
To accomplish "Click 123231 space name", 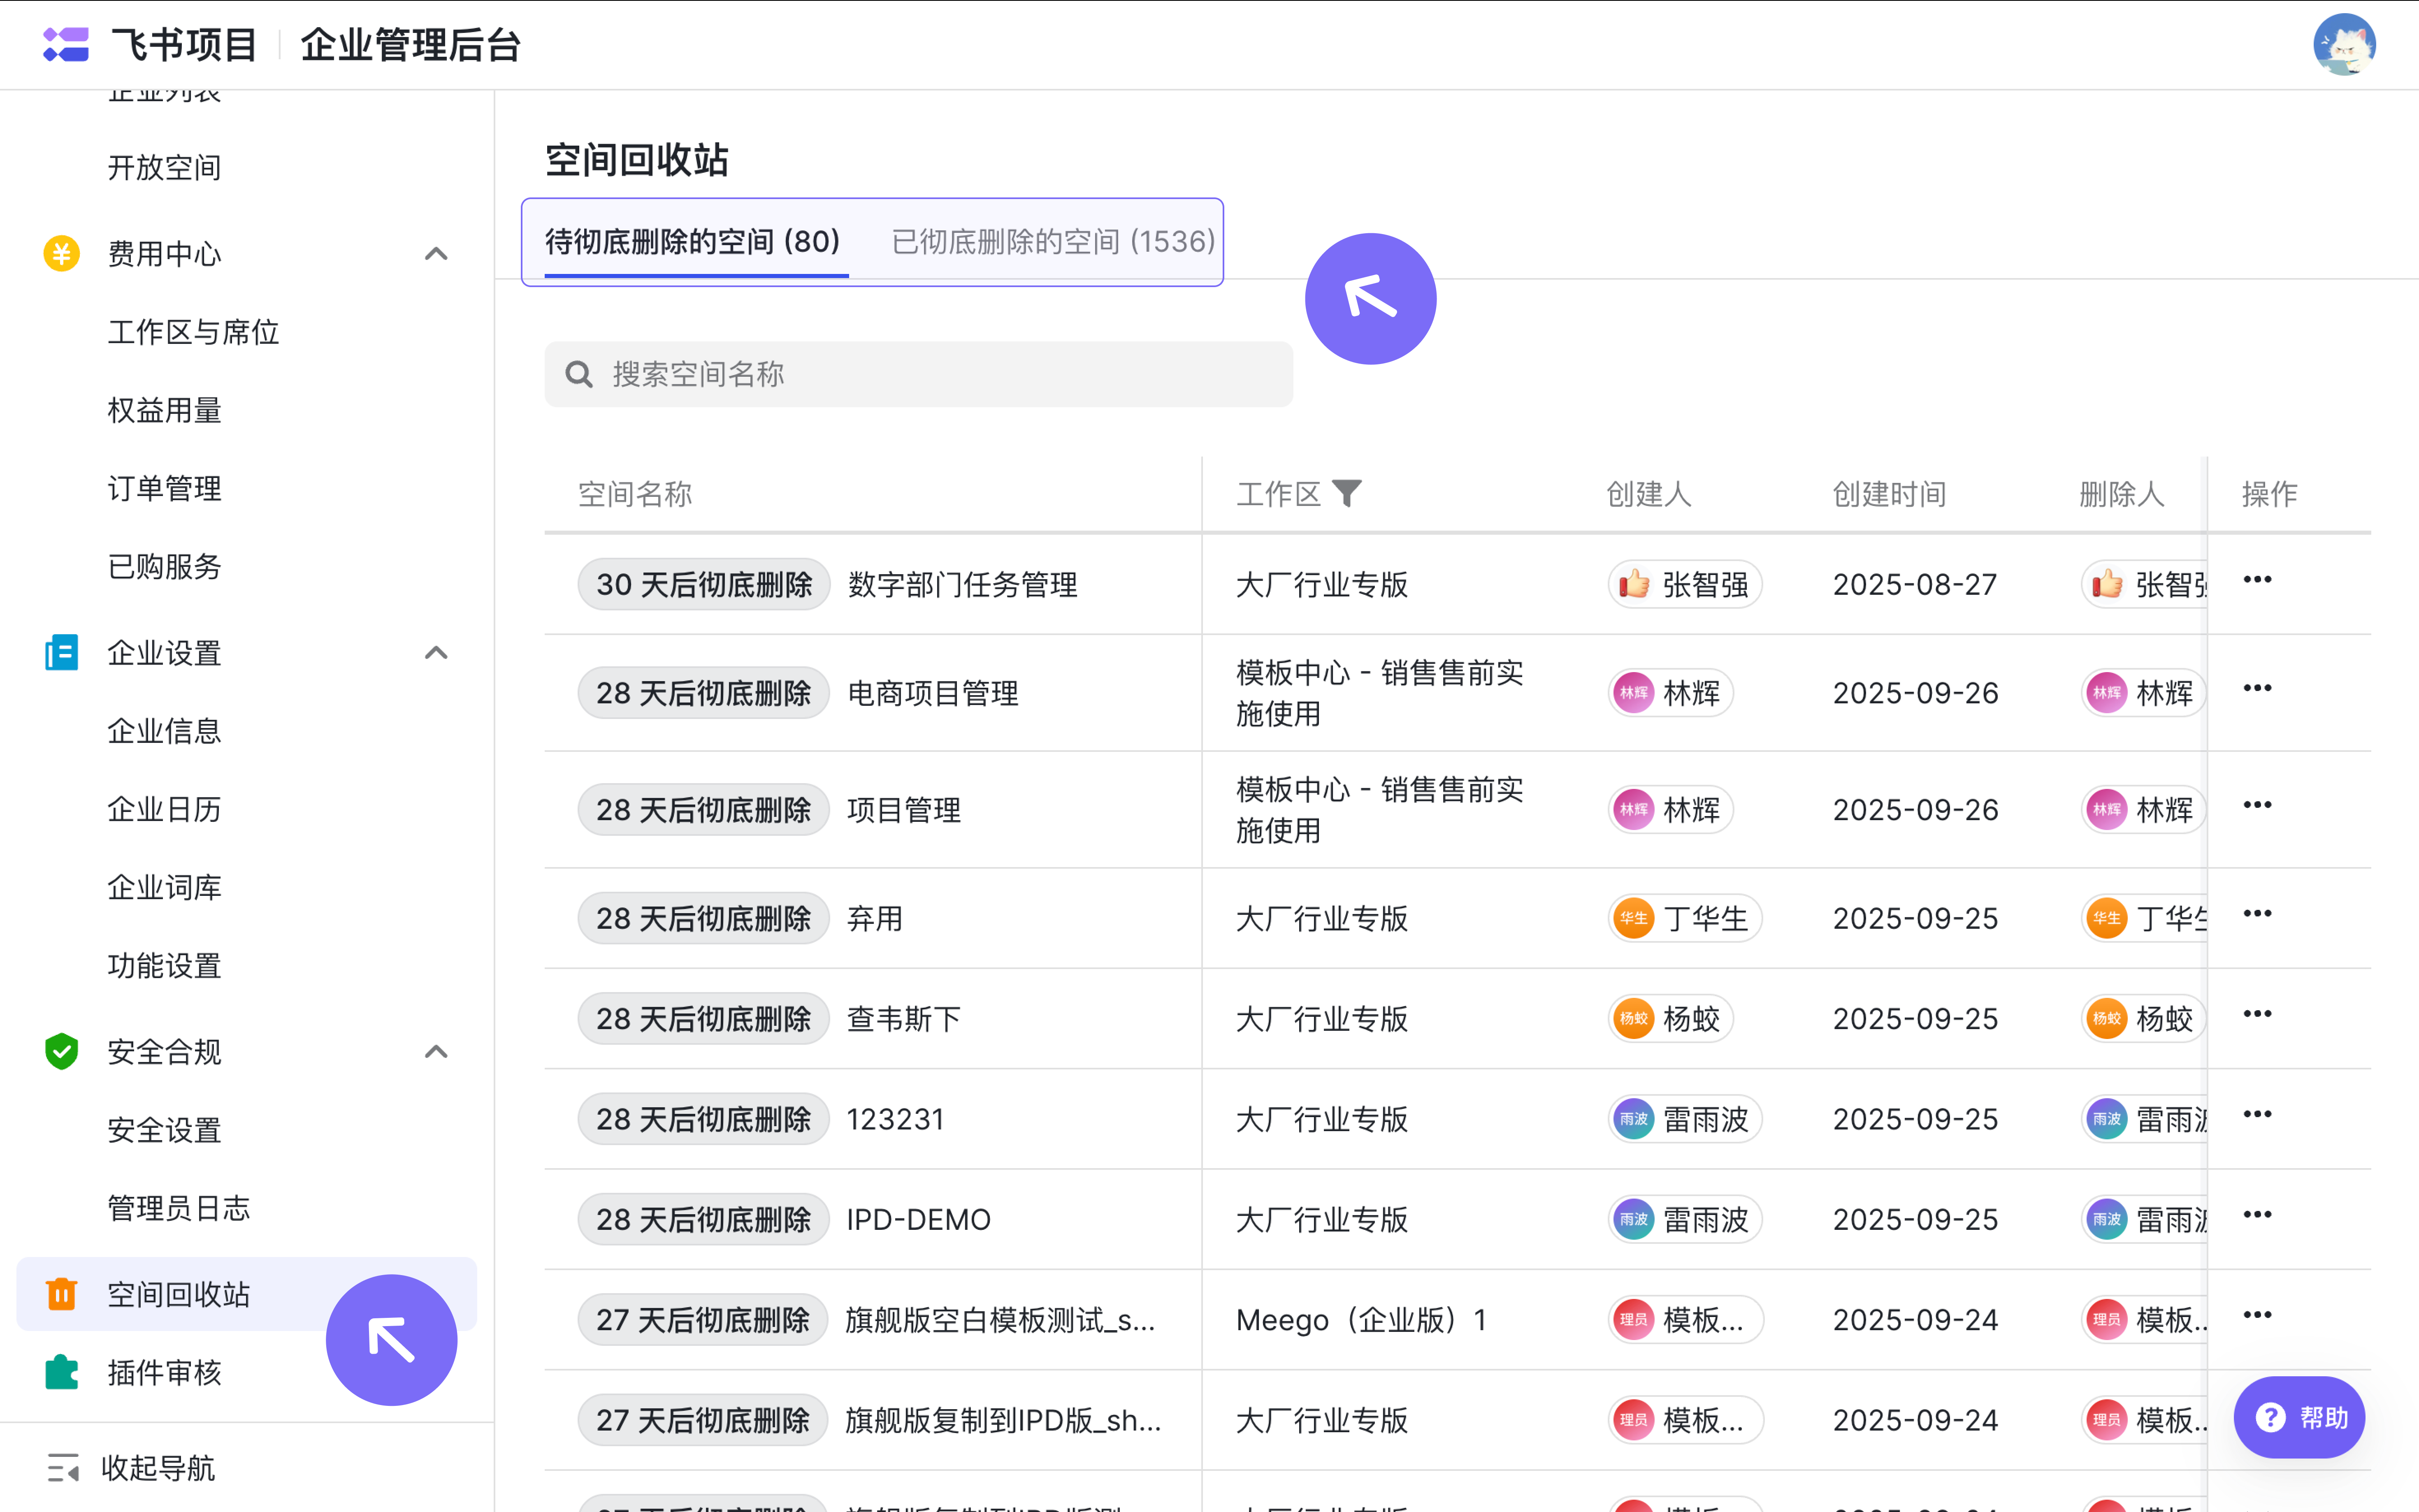I will [x=896, y=1119].
